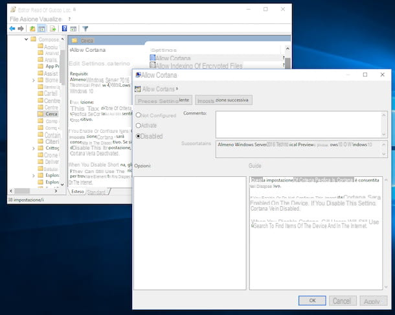Click the Allow Cortana row in settings list
This screenshot has width=395, height=315.
click(x=217, y=58)
